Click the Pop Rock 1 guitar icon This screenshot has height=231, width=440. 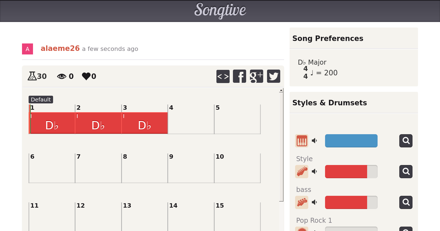[x=302, y=202]
